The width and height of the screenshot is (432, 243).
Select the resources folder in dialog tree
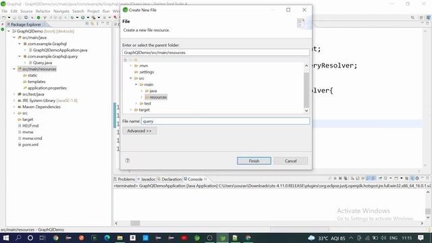coord(156,97)
